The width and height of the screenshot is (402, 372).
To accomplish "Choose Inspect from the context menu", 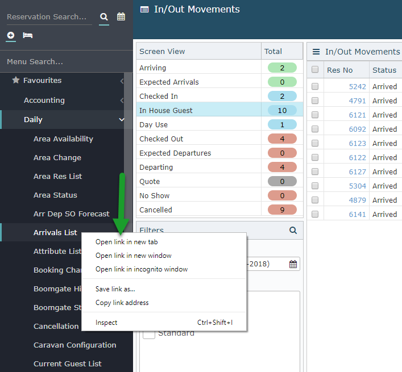I will pyautogui.click(x=106, y=323).
